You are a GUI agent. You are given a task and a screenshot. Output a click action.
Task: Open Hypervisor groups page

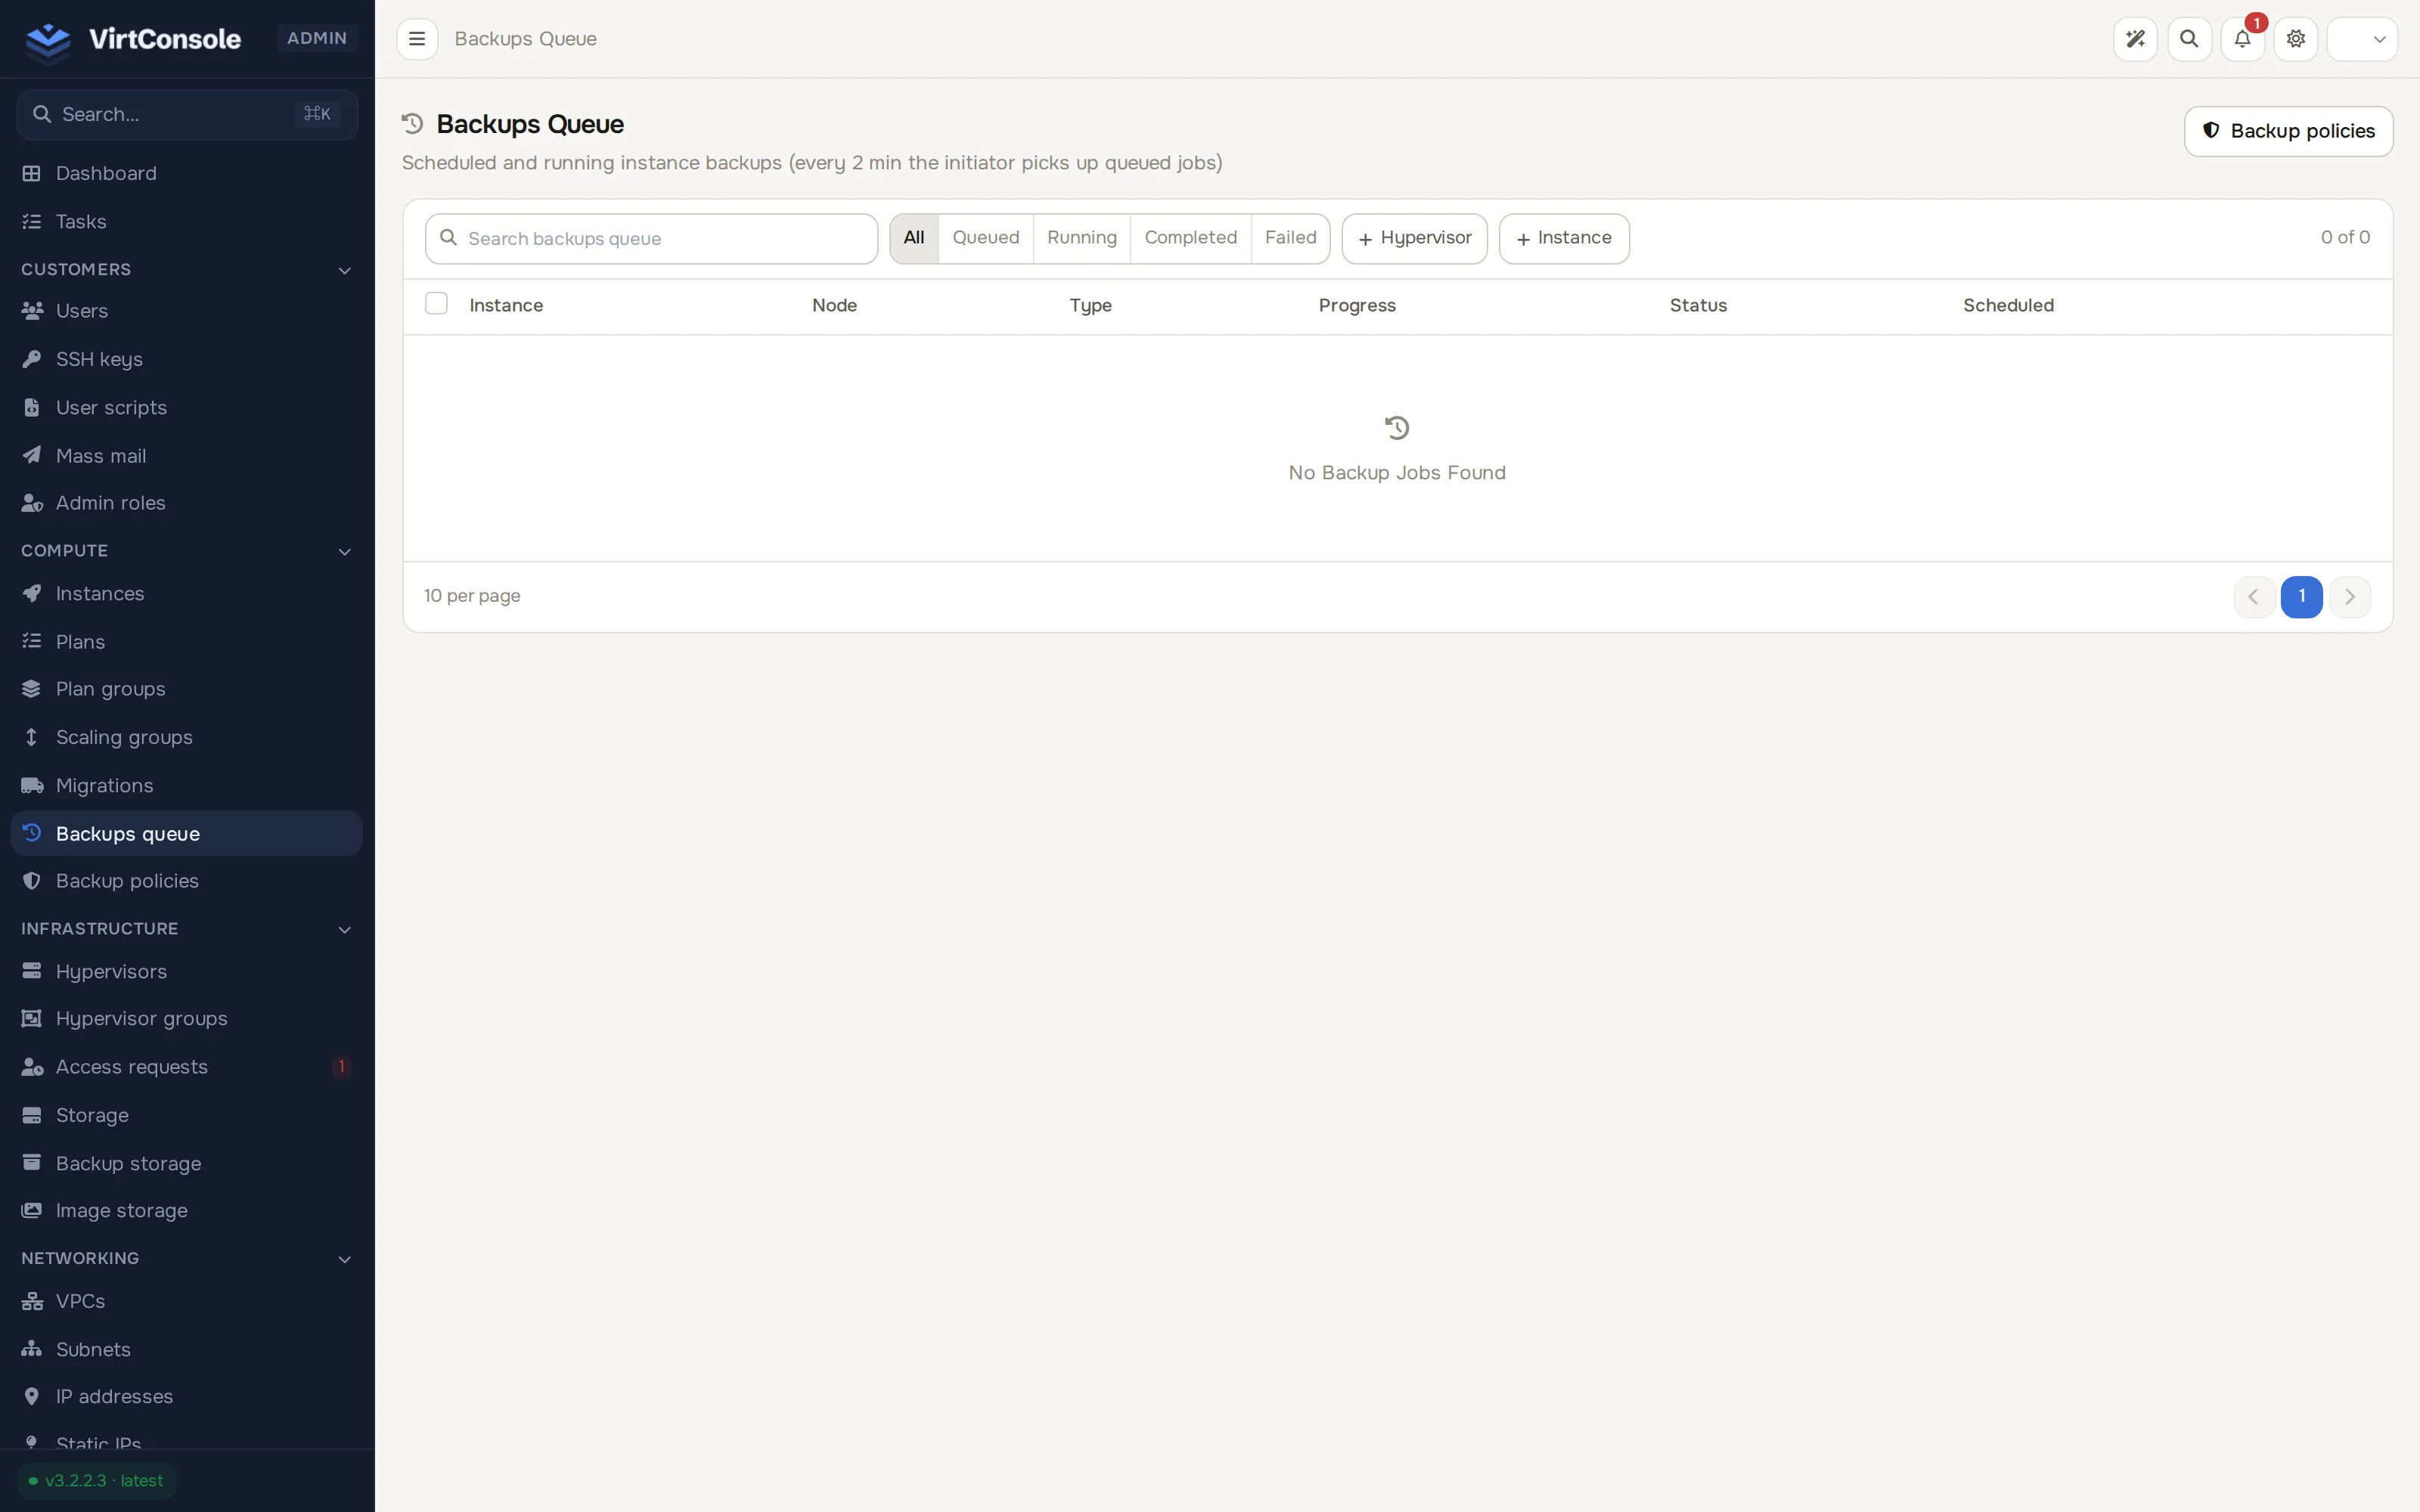coord(187,1018)
